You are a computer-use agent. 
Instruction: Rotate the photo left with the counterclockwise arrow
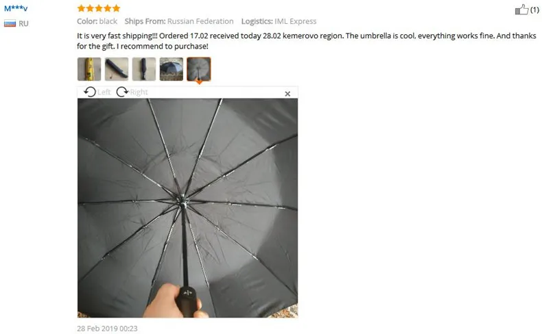(x=90, y=92)
